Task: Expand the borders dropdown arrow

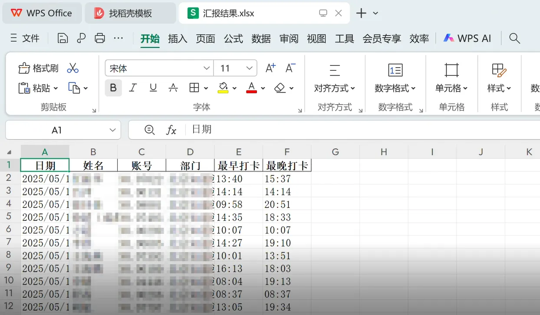Action: (205, 89)
